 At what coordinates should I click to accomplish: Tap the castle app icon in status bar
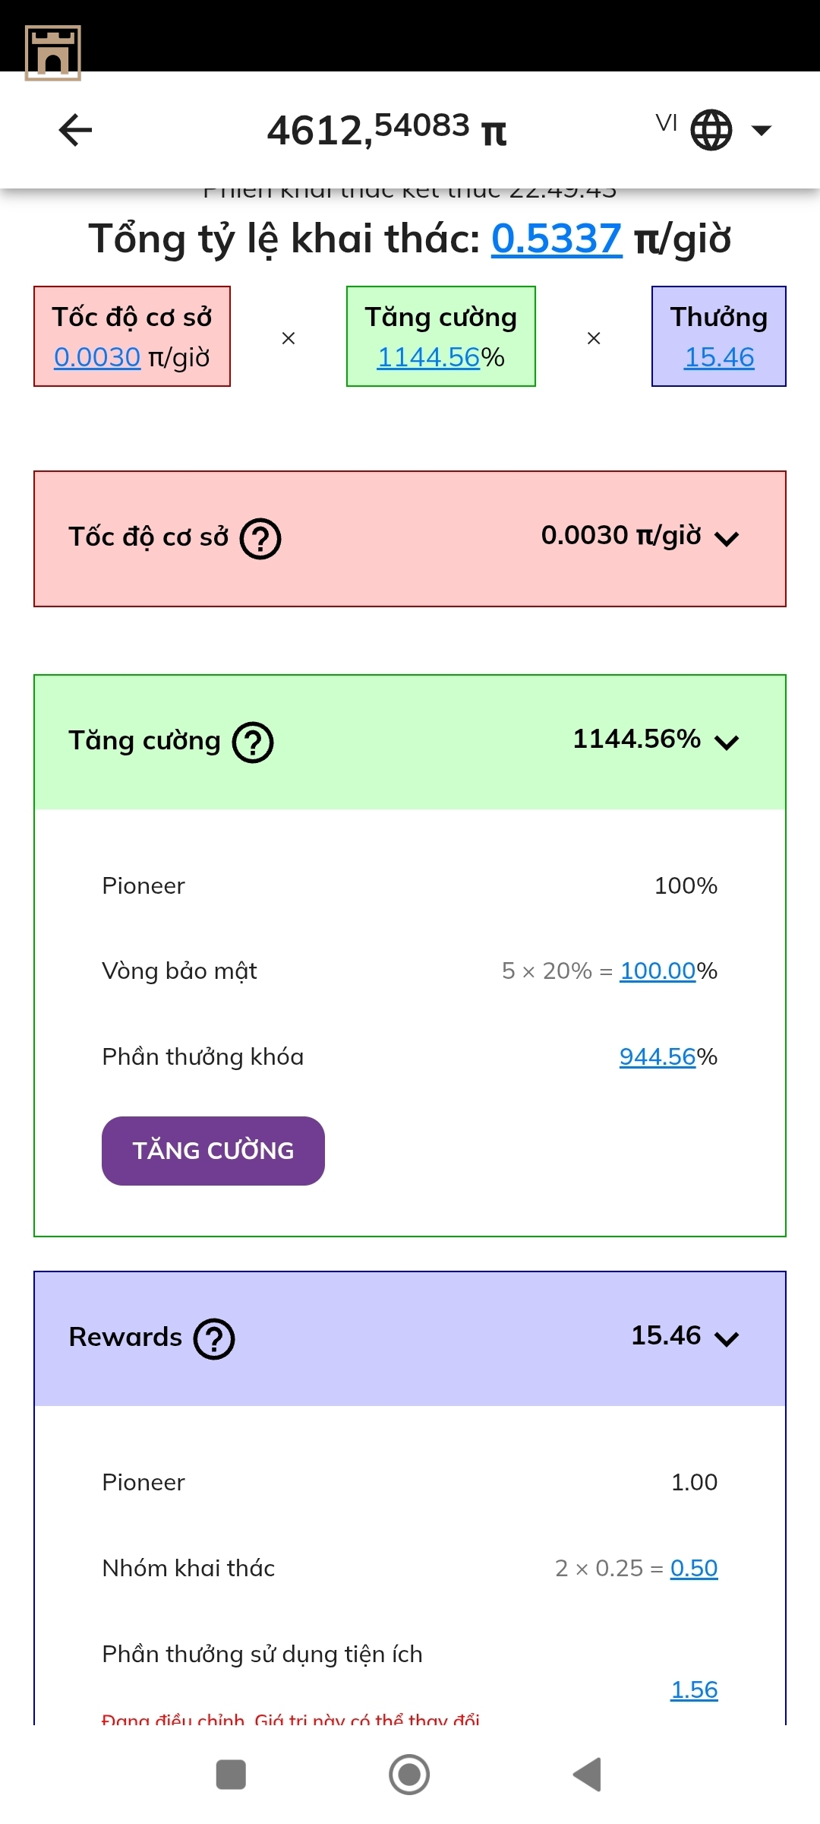point(53,52)
